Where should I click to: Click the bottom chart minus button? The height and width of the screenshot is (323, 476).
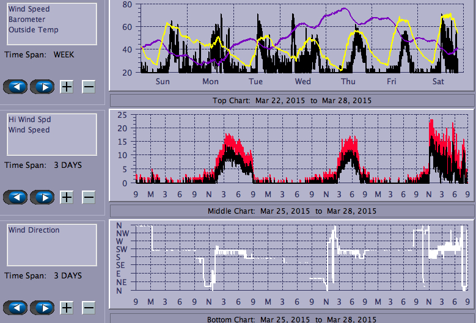pyautogui.click(x=89, y=308)
